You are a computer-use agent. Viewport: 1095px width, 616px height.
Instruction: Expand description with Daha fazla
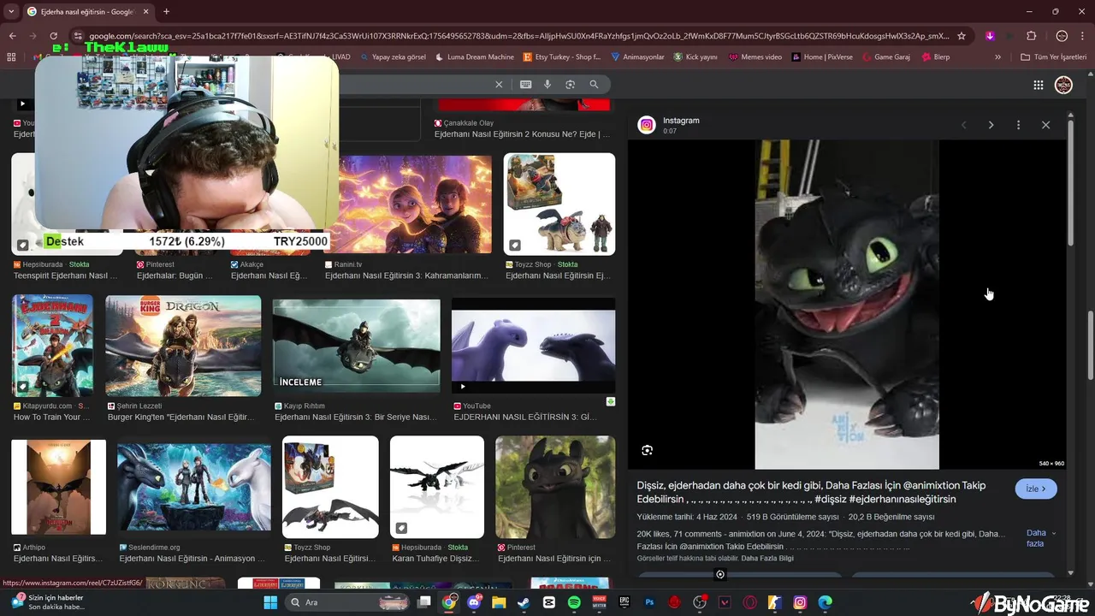coord(1040,538)
